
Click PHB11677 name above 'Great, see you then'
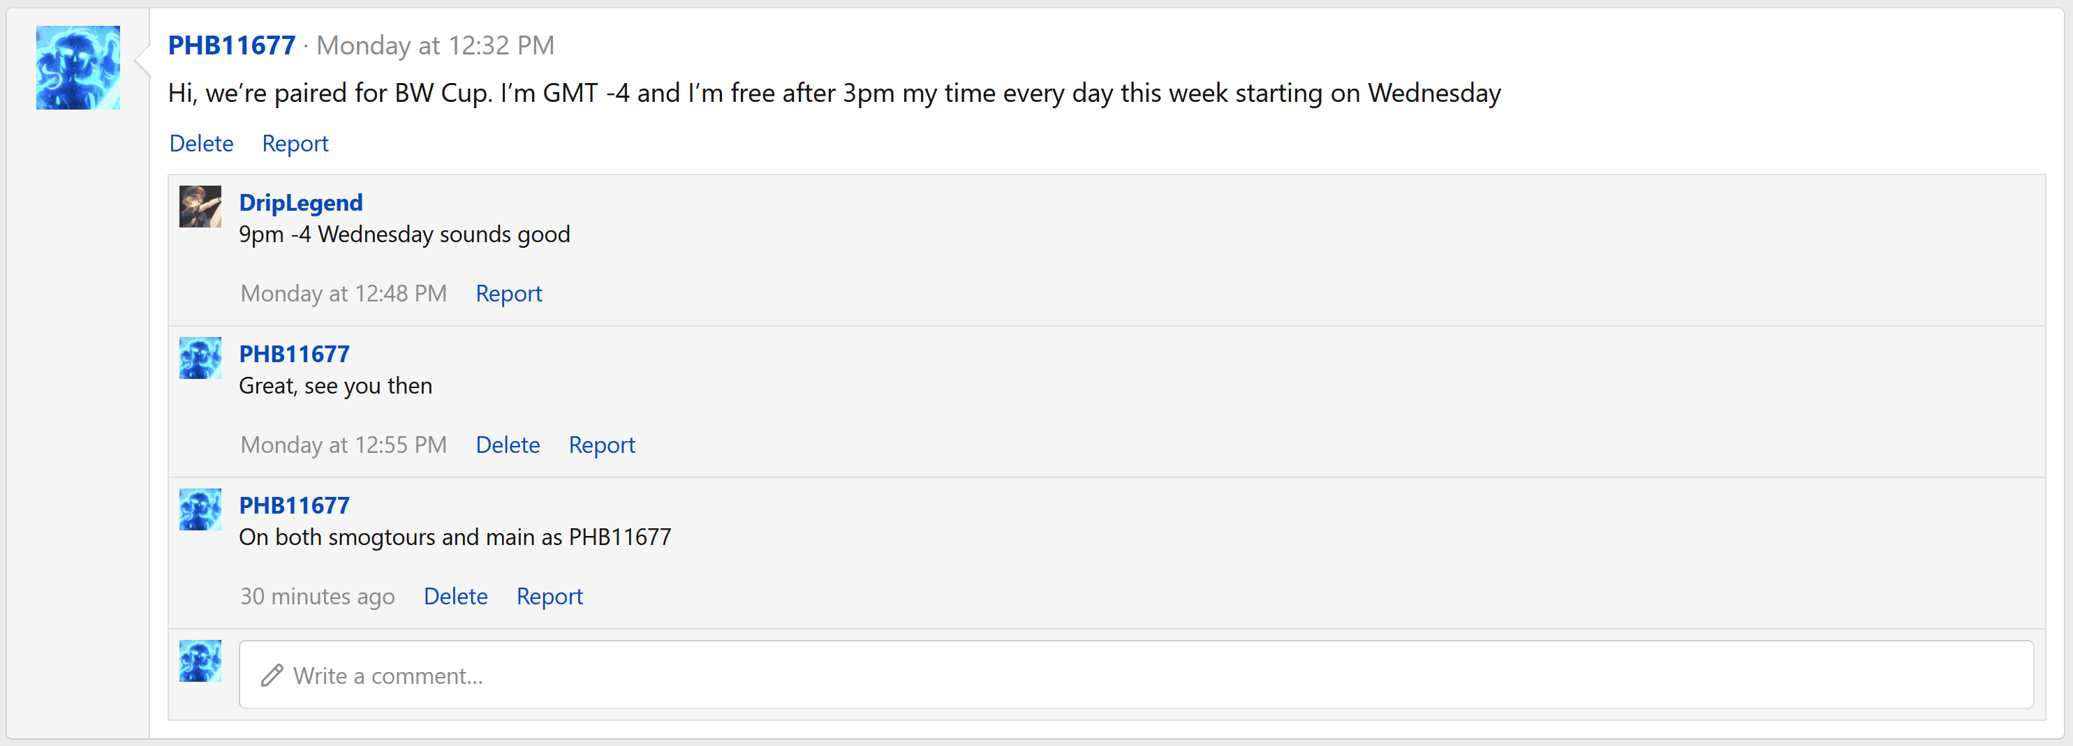[295, 354]
